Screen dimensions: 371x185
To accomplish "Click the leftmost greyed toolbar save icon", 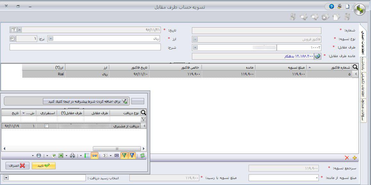I will [293, 17].
